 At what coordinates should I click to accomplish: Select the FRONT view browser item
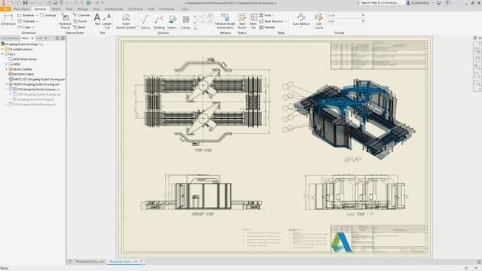tap(34, 84)
